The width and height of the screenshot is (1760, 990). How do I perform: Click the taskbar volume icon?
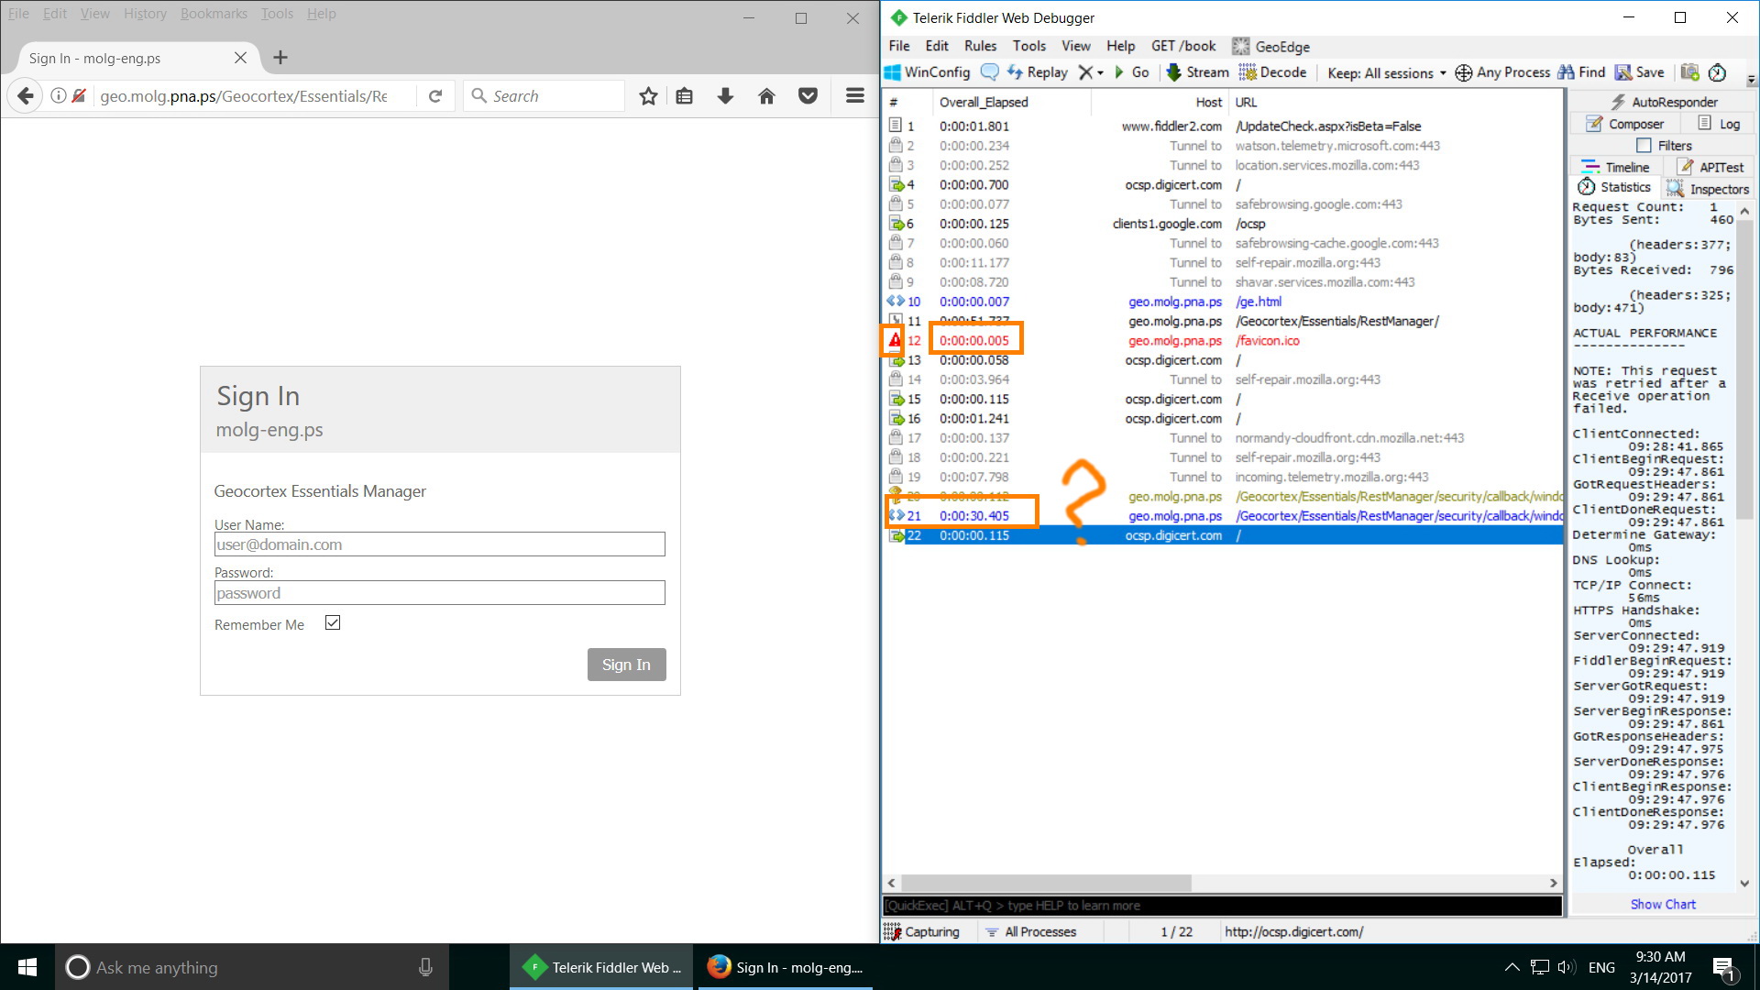[1567, 967]
